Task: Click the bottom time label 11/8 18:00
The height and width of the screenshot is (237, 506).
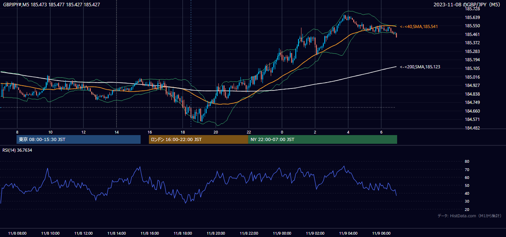Action: 183,233
